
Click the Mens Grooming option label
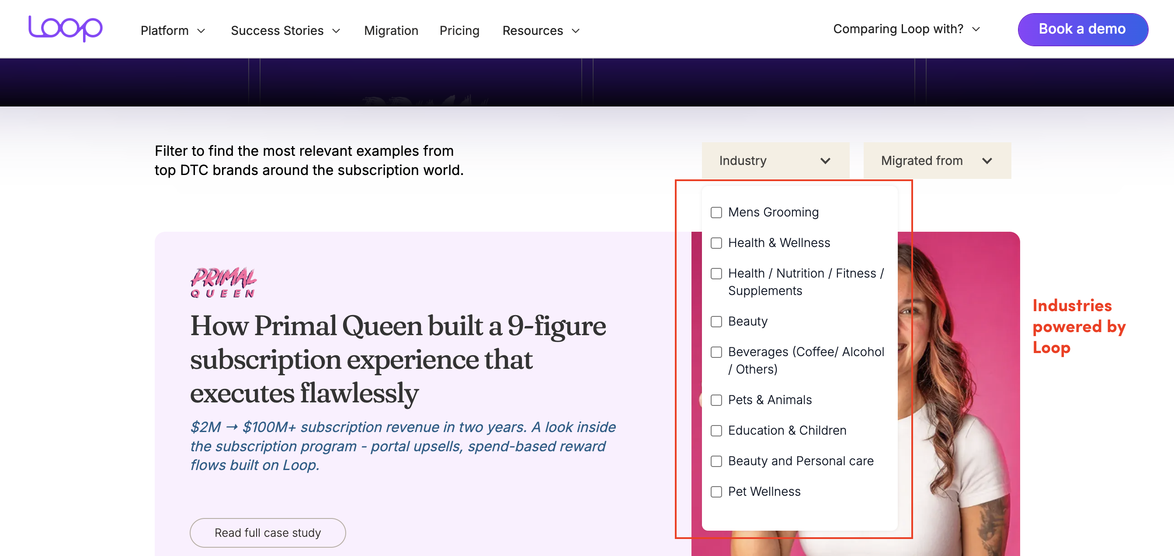[773, 212]
